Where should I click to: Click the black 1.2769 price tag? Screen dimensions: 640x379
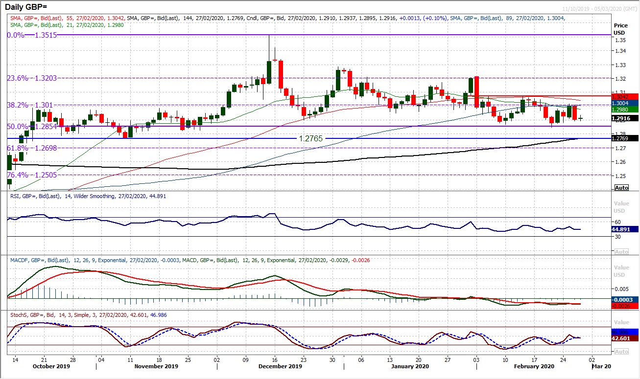point(625,138)
